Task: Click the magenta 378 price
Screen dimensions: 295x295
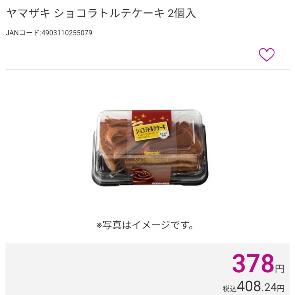Action: click(x=253, y=263)
